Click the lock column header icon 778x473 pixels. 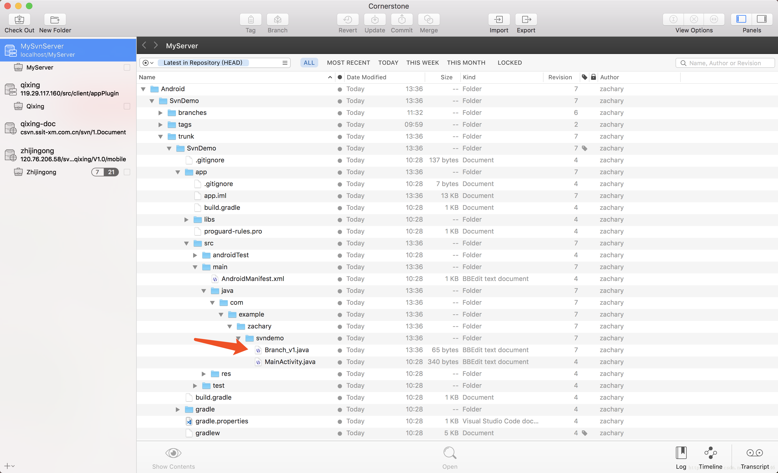pyautogui.click(x=593, y=77)
